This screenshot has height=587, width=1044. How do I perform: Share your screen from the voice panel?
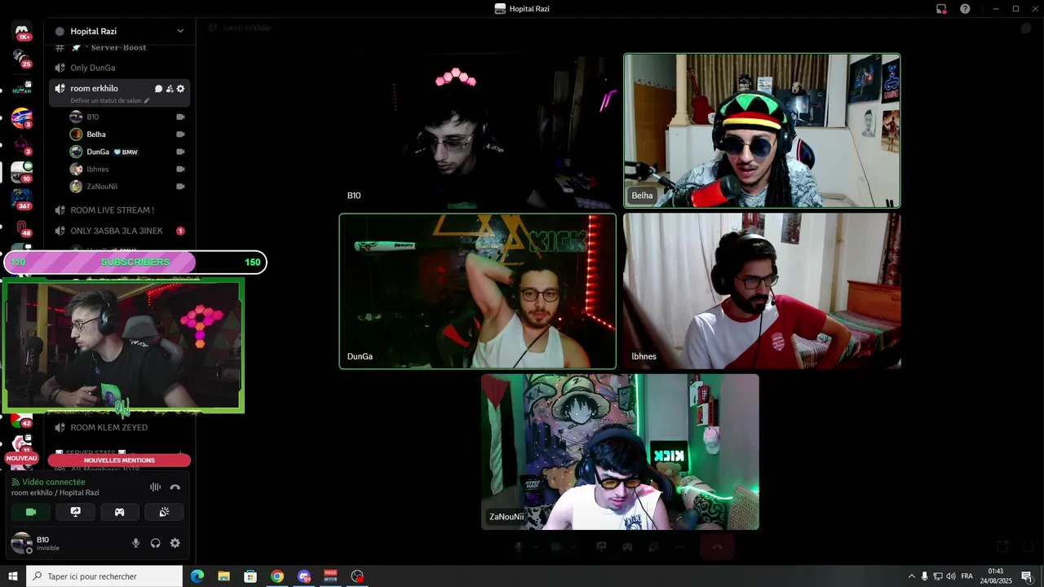click(75, 512)
